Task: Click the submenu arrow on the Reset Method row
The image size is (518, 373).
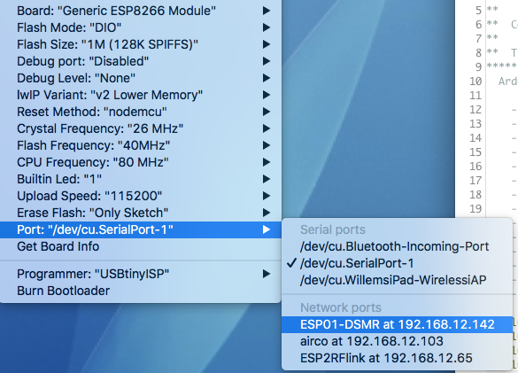Action: 267,112
